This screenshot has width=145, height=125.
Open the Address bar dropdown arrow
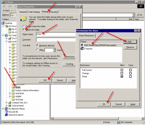(134, 15)
